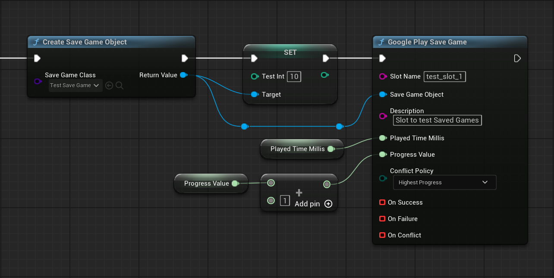
Task: Click the Add pin plus circle icon
Action: tap(328, 204)
